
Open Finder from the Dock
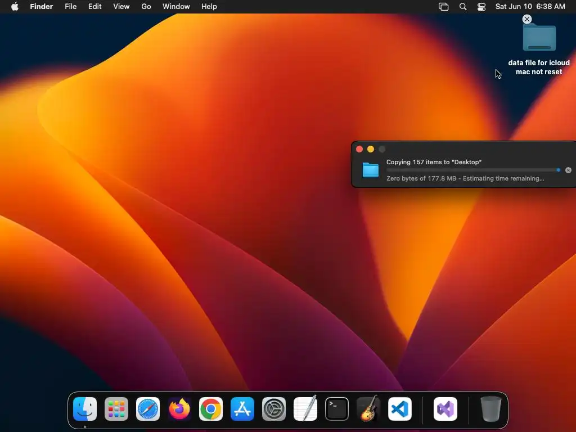point(85,409)
